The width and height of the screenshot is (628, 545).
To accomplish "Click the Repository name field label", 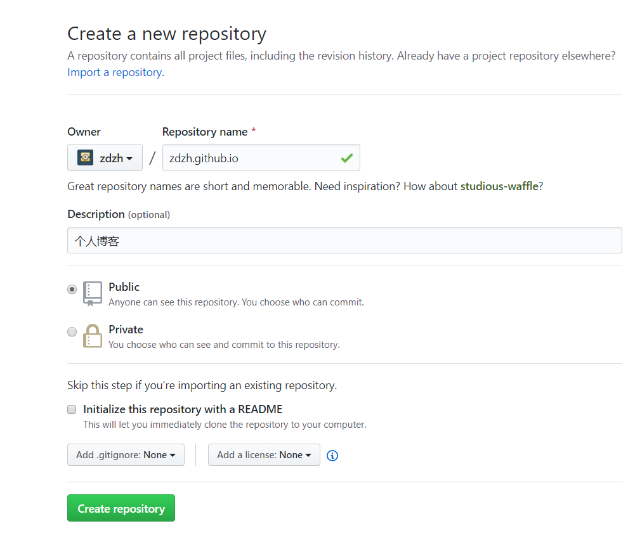I will (205, 132).
